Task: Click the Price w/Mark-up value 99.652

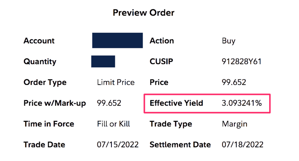Action: (109, 103)
